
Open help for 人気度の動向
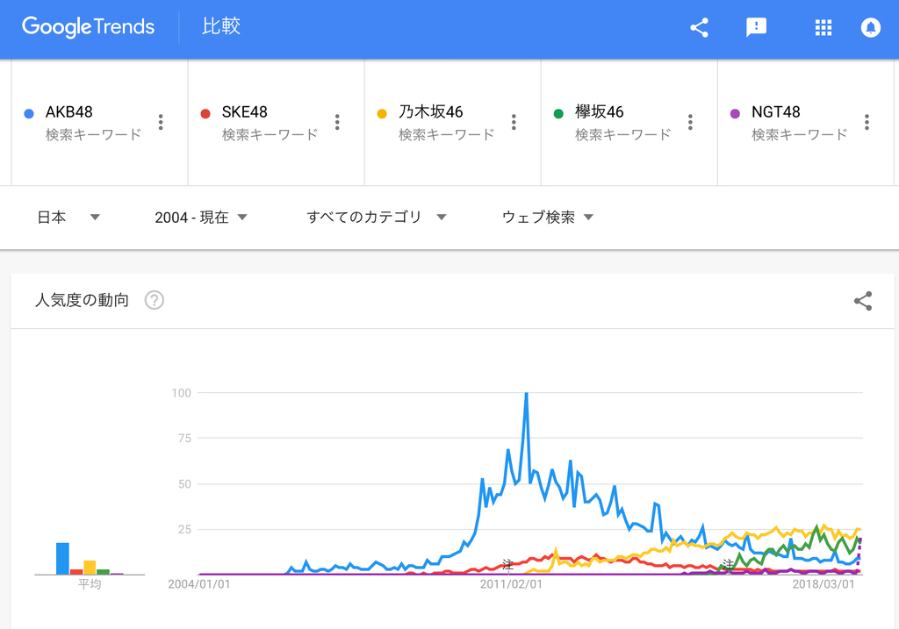[x=155, y=300]
